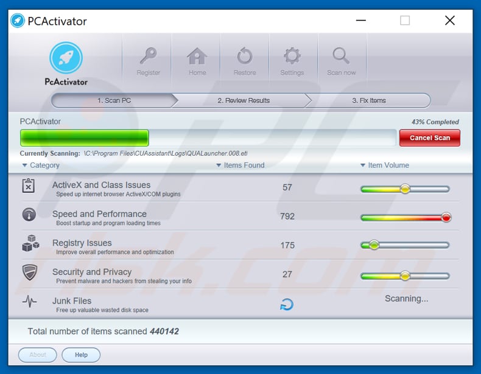Select the Junk Files pulse icon
Image resolution: width=481 pixels, height=374 pixels.
(29, 301)
